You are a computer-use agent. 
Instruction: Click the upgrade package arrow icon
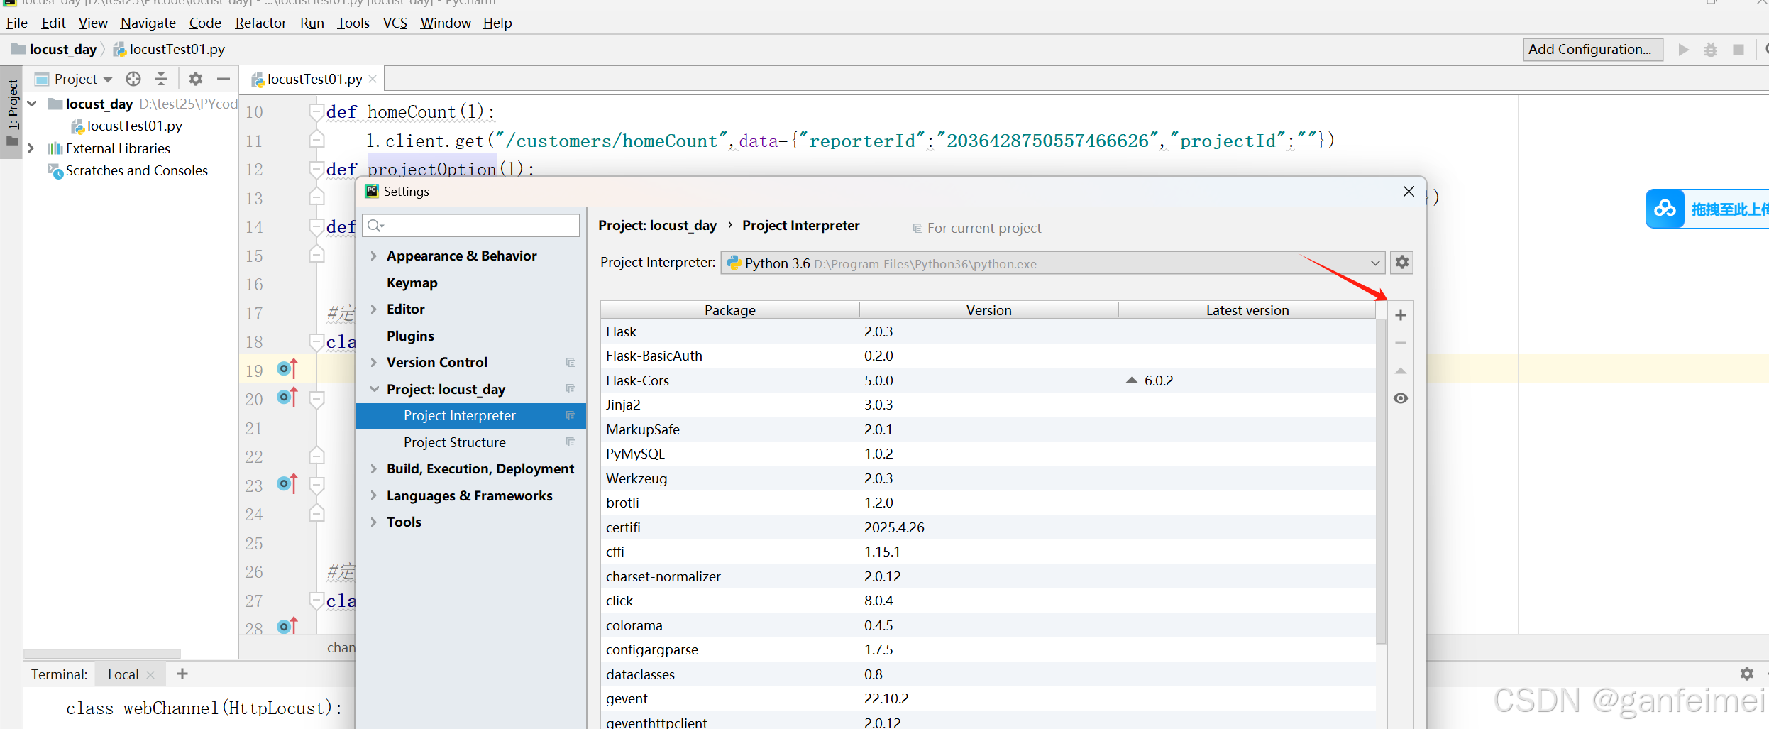(1400, 371)
